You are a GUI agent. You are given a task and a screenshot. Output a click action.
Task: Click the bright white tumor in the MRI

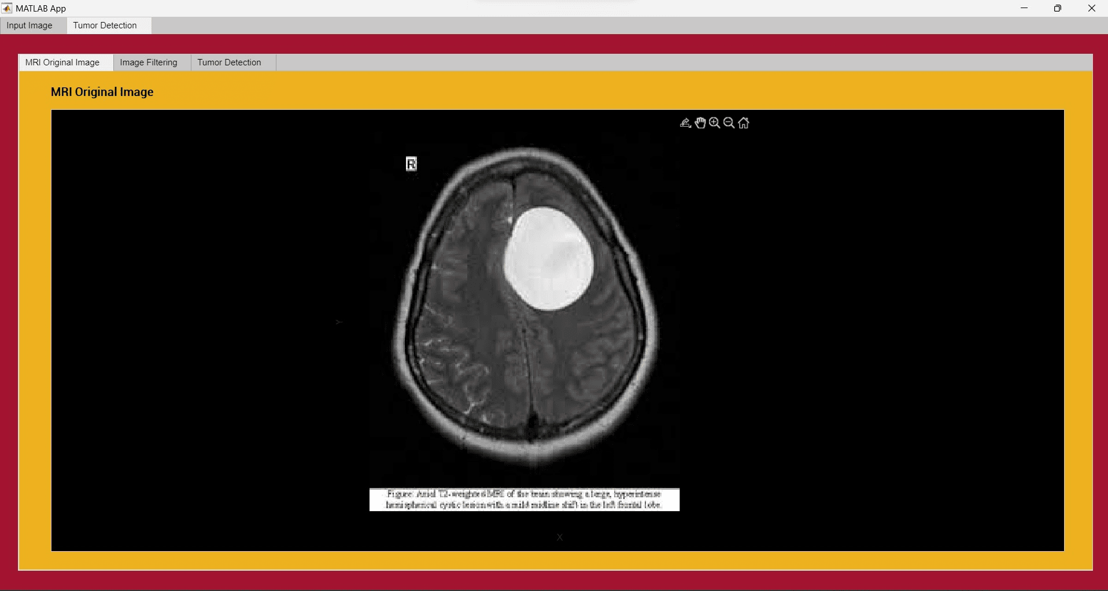point(548,260)
